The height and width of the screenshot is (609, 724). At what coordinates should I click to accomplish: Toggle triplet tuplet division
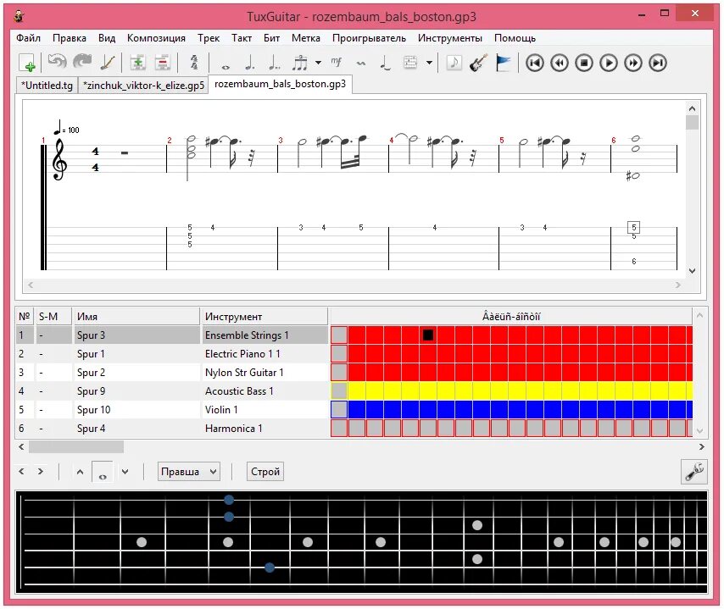click(x=299, y=63)
